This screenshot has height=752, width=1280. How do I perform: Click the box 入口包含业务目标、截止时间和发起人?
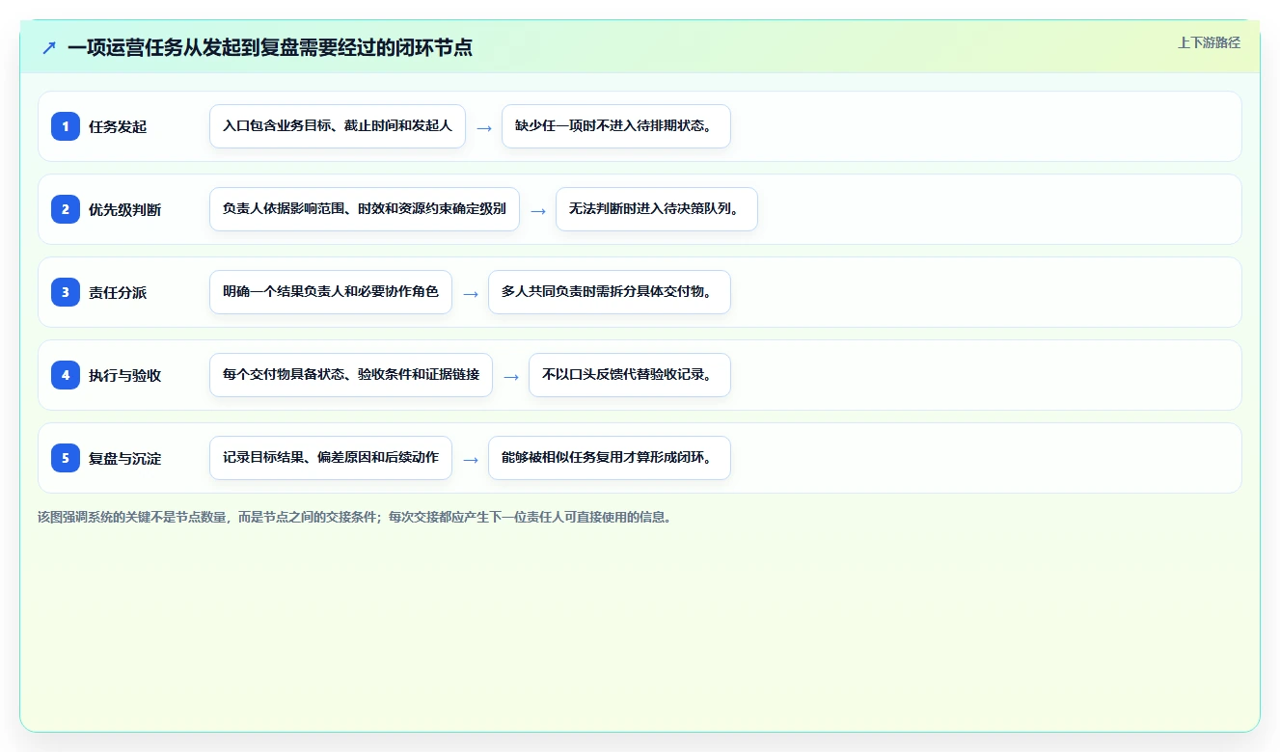[x=338, y=126]
